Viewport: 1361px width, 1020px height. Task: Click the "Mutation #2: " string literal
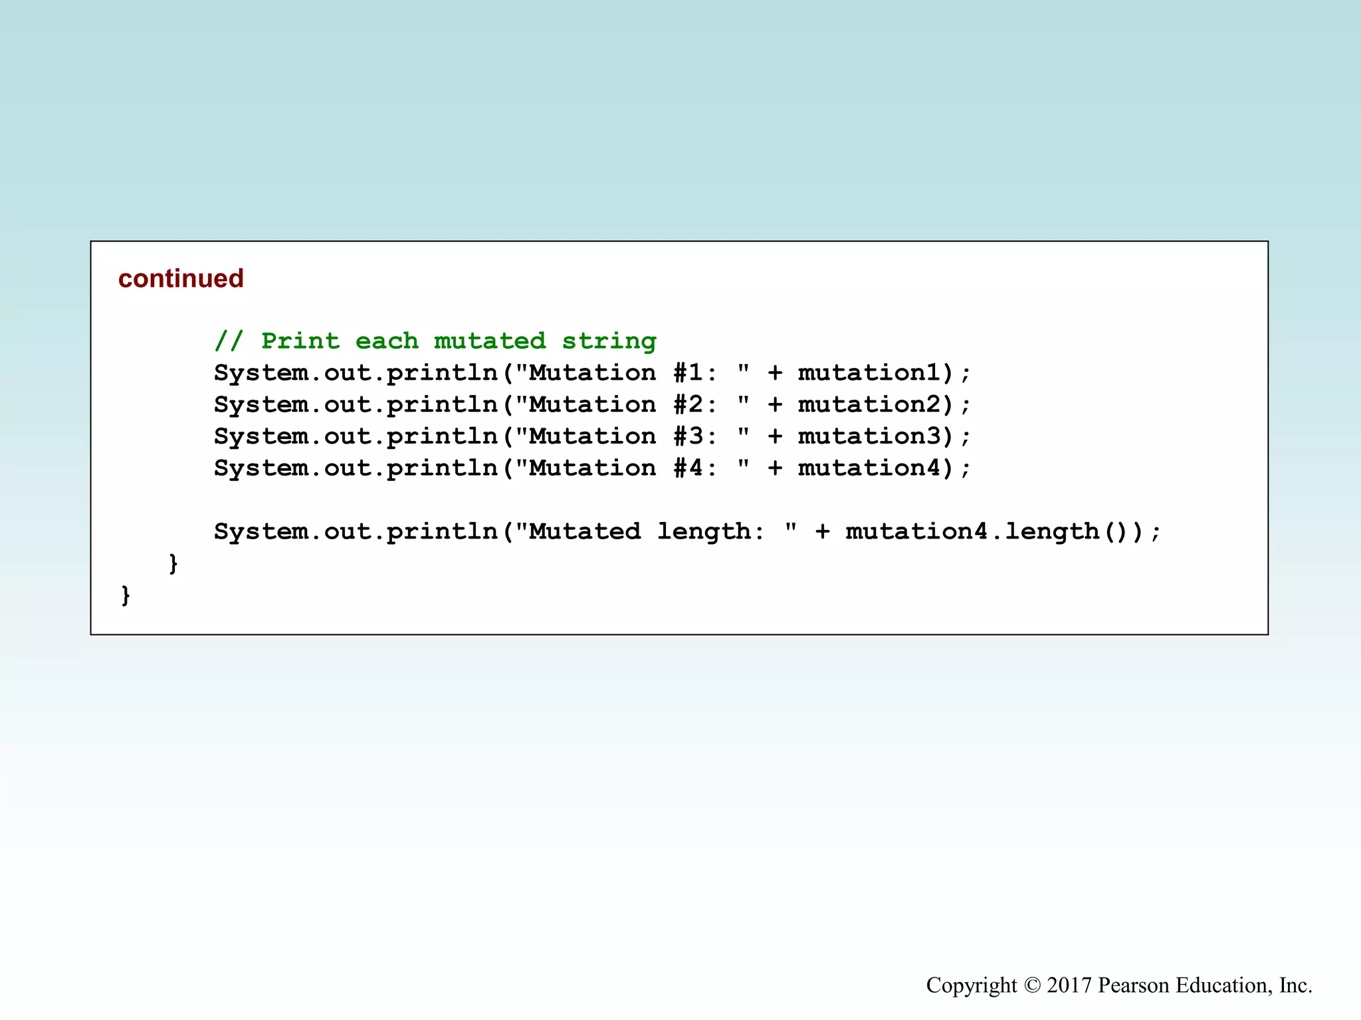coord(633,405)
